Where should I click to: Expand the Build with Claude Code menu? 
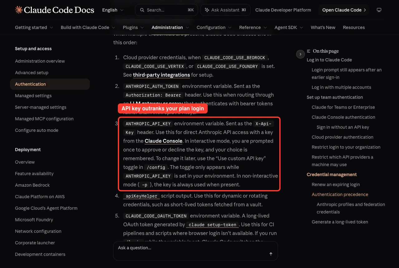pyautogui.click(x=88, y=27)
